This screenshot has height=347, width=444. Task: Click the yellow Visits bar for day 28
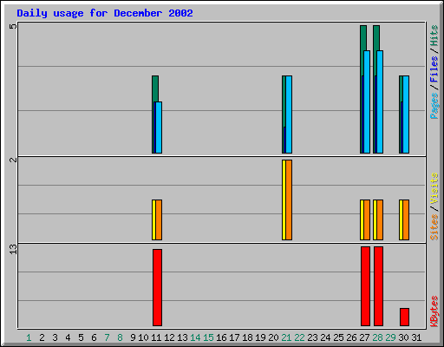375,219
